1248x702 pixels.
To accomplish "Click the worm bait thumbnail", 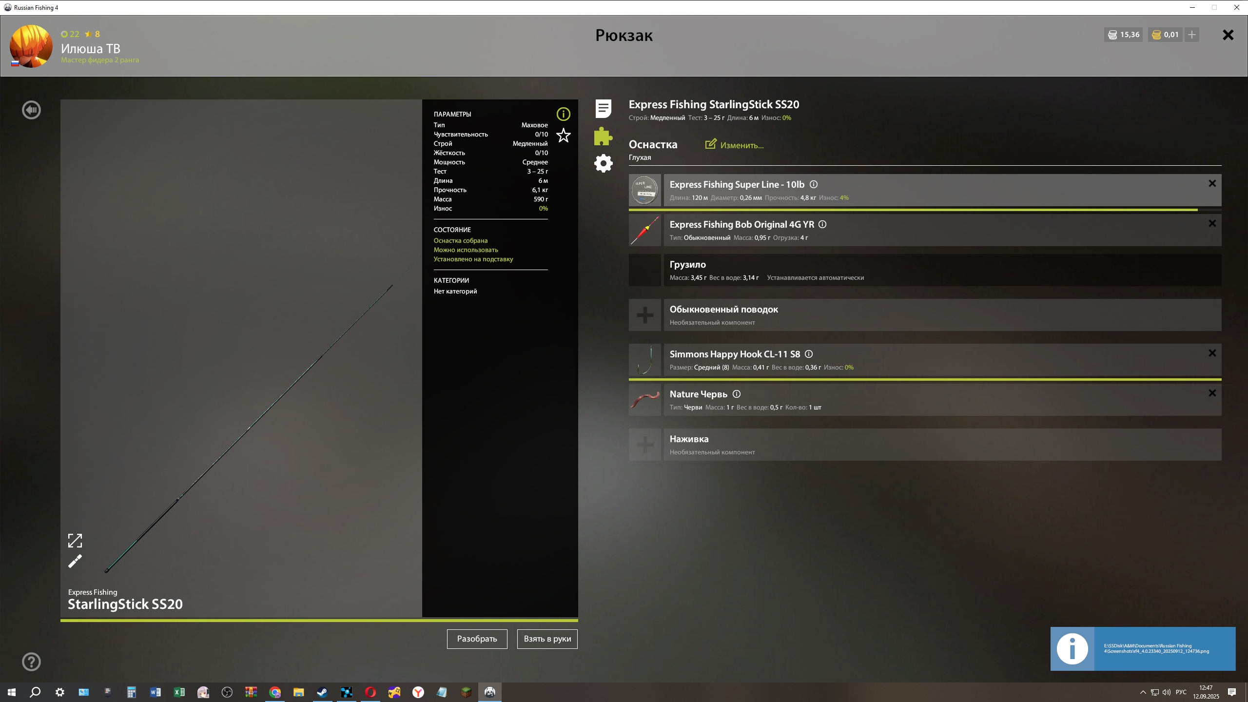I will pyautogui.click(x=644, y=400).
